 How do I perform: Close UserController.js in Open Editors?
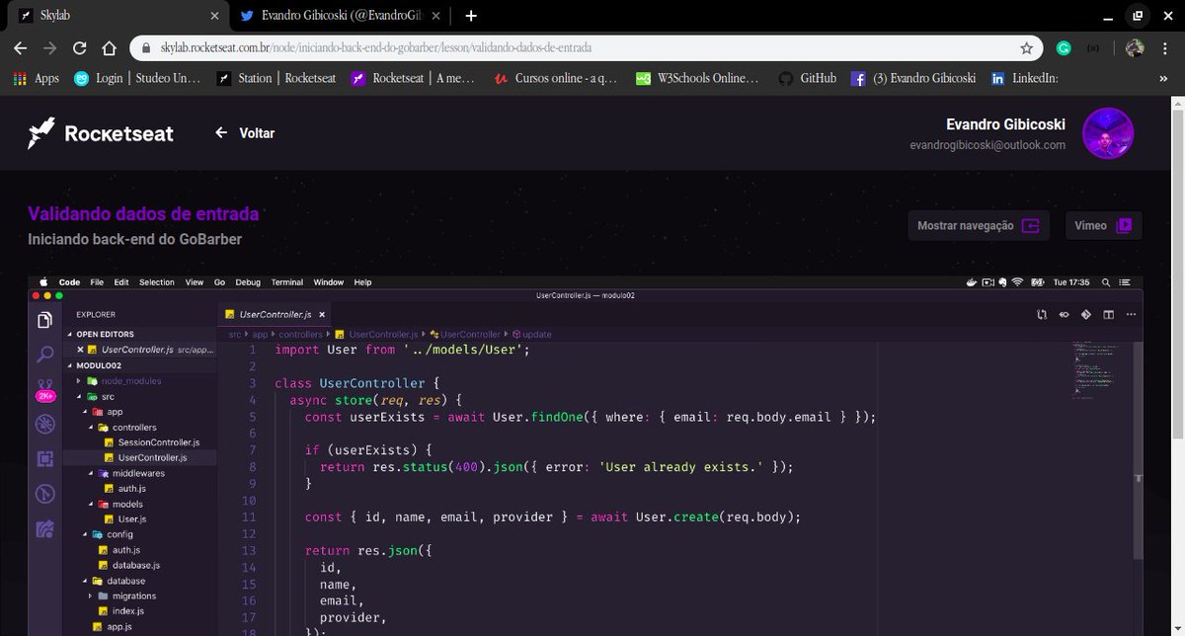78,350
